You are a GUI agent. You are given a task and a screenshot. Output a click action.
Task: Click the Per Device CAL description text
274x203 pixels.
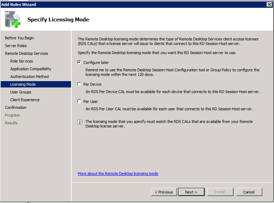(173, 92)
